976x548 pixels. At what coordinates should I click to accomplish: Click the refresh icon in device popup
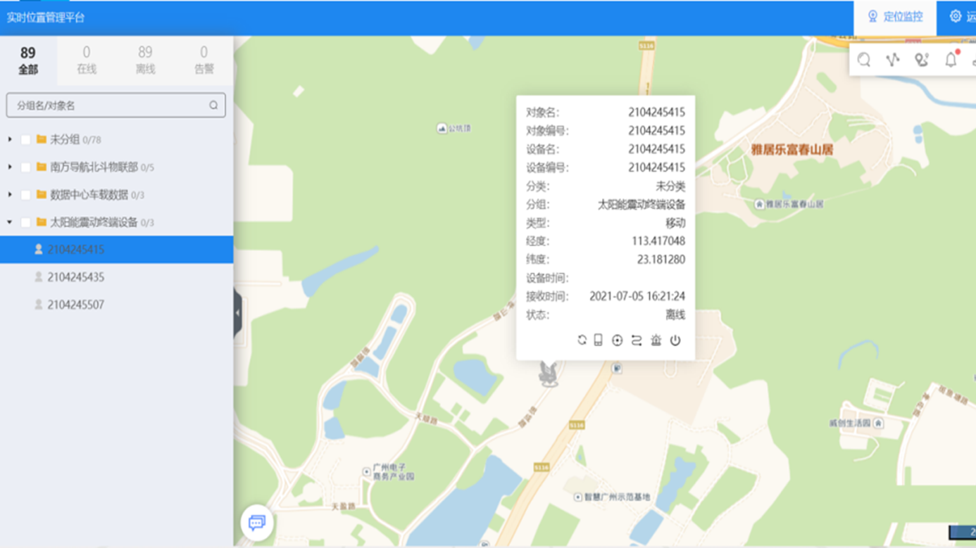pyautogui.click(x=582, y=340)
